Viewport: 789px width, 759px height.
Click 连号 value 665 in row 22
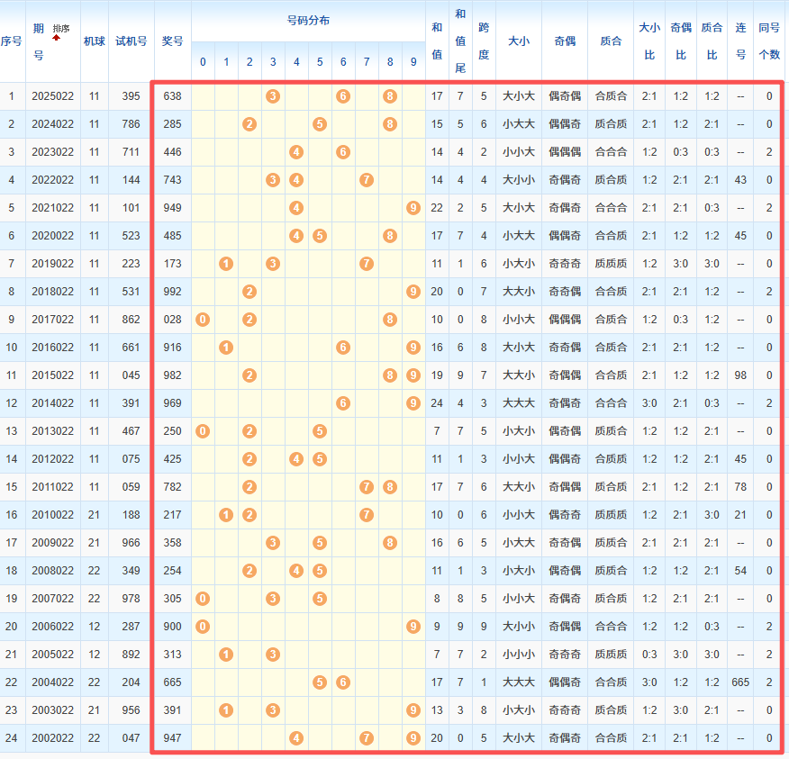740,682
